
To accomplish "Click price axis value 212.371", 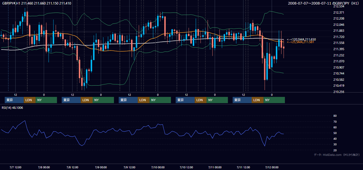I will point(339,12).
